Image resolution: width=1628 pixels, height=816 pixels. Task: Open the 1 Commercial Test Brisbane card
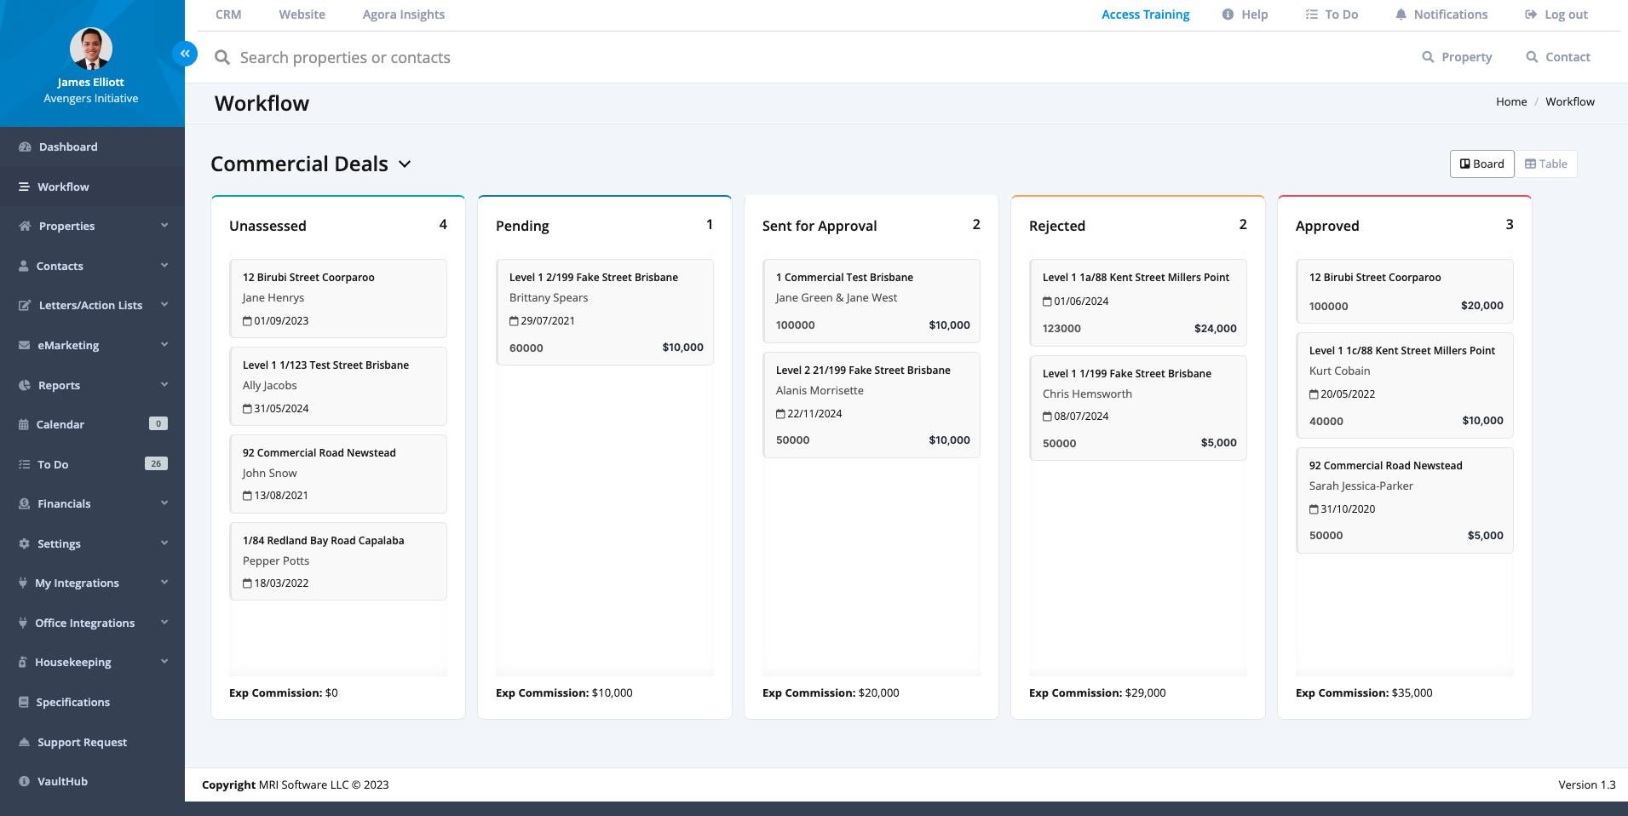(872, 301)
